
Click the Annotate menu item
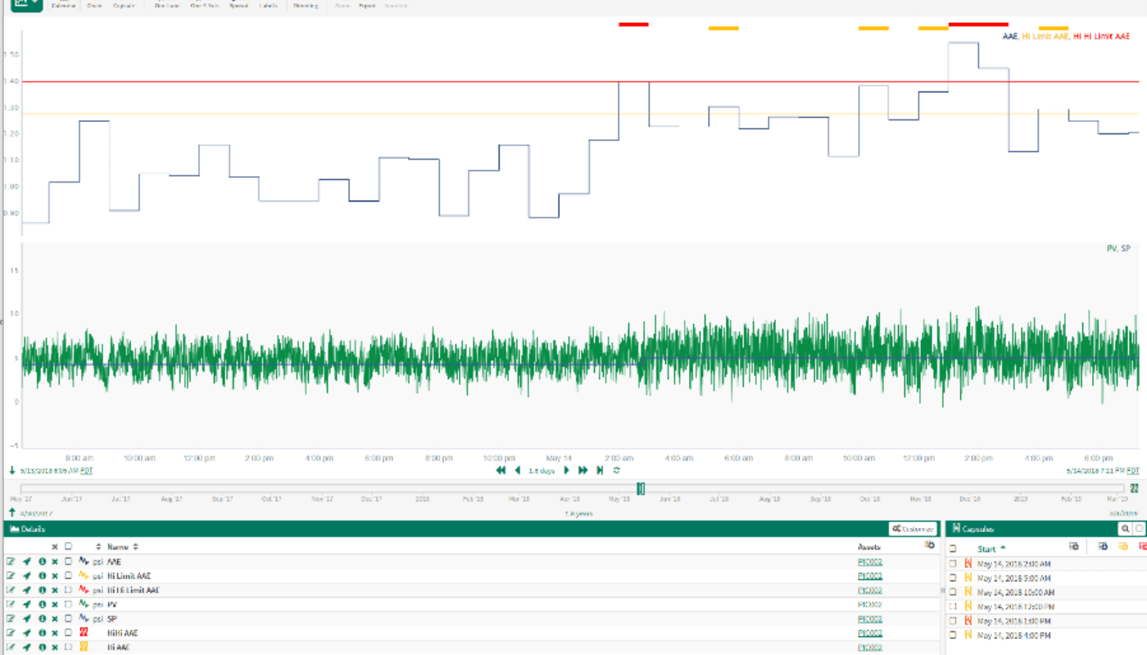click(396, 6)
